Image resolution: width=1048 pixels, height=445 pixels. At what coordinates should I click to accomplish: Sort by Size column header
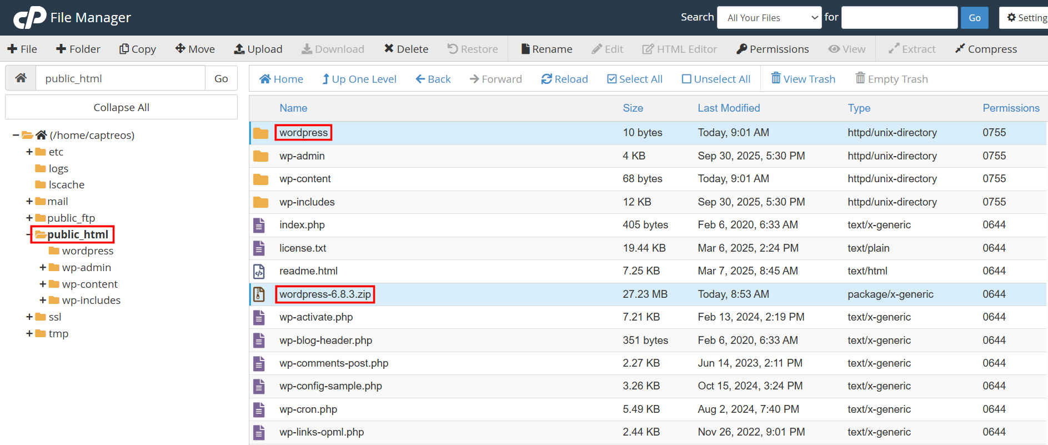[x=633, y=108]
